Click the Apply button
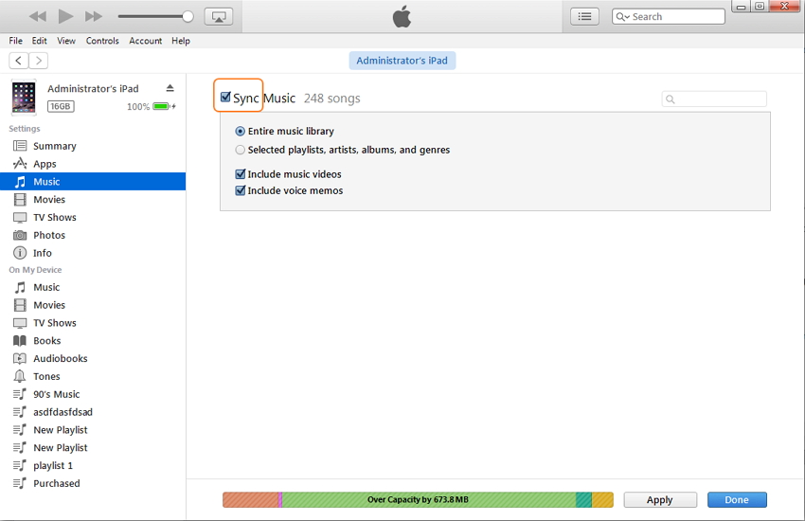Screen dimensions: 805x521 coord(659,500)
